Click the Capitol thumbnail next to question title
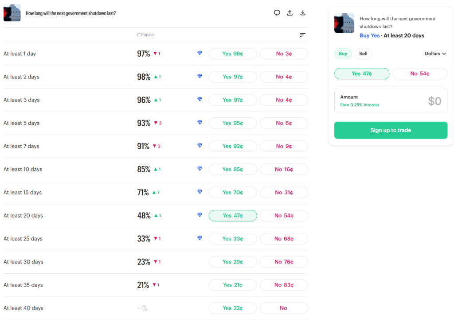This screenshot has height=322, width=454. click(12, 13)
